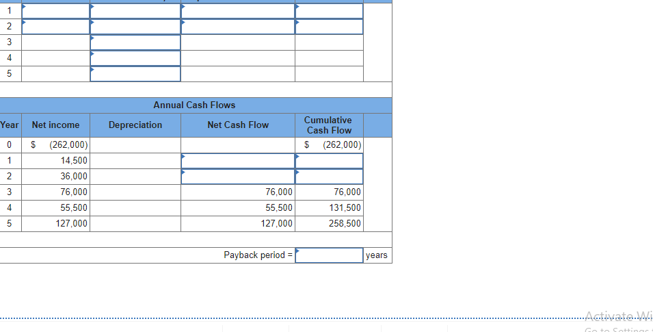The width and height of the screenshot is (653, 332).
Task: Click the Payback period answer field
Action: [329, 255]
